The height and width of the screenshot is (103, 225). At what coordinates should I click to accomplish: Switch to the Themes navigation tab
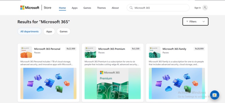coord(101,8)
